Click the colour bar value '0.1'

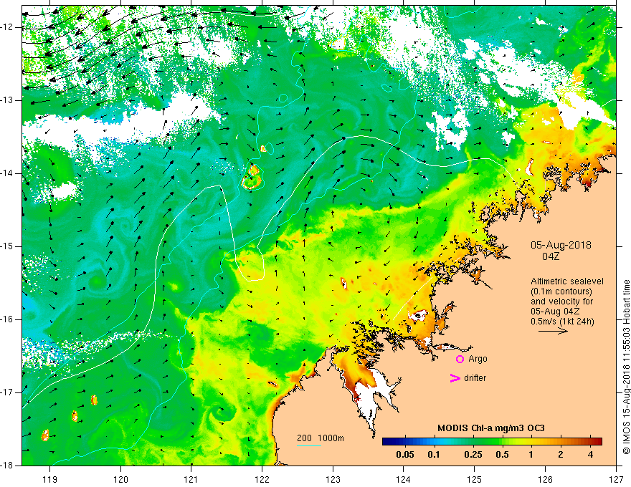point(433,455)
